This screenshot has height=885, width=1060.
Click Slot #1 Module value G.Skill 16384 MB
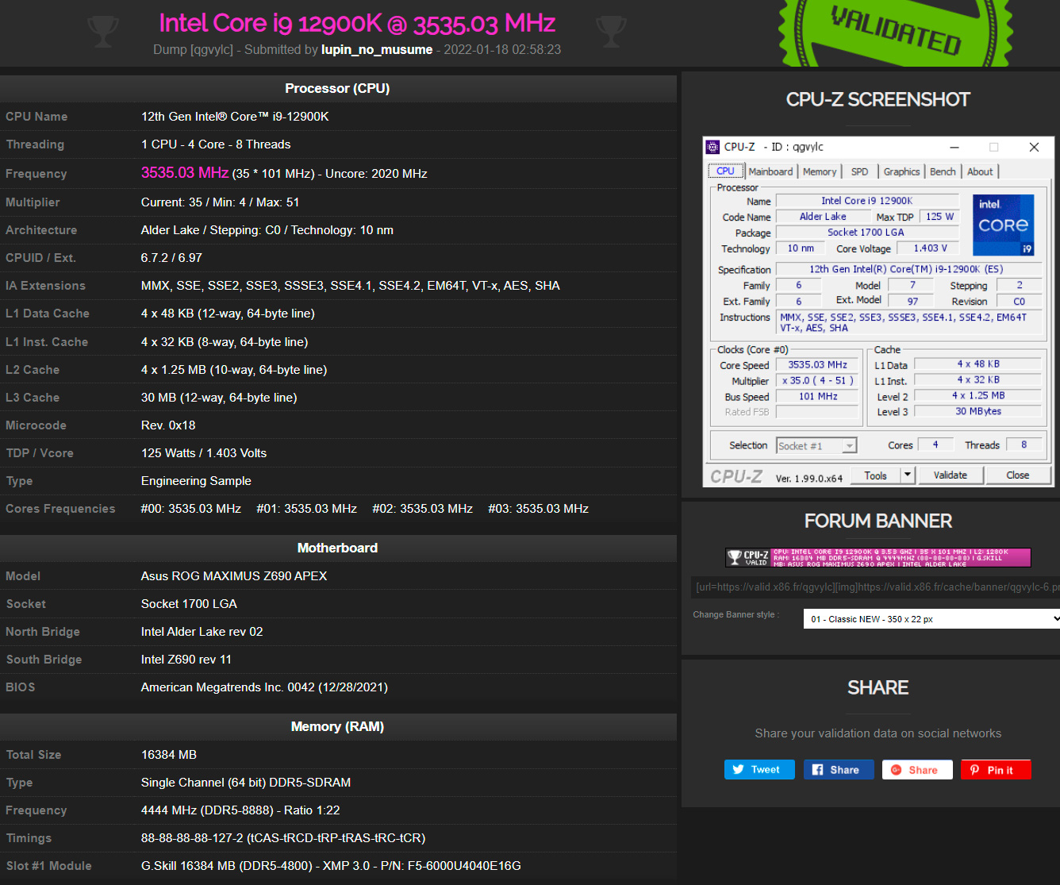pyautogui.click(x=331, y=866)
